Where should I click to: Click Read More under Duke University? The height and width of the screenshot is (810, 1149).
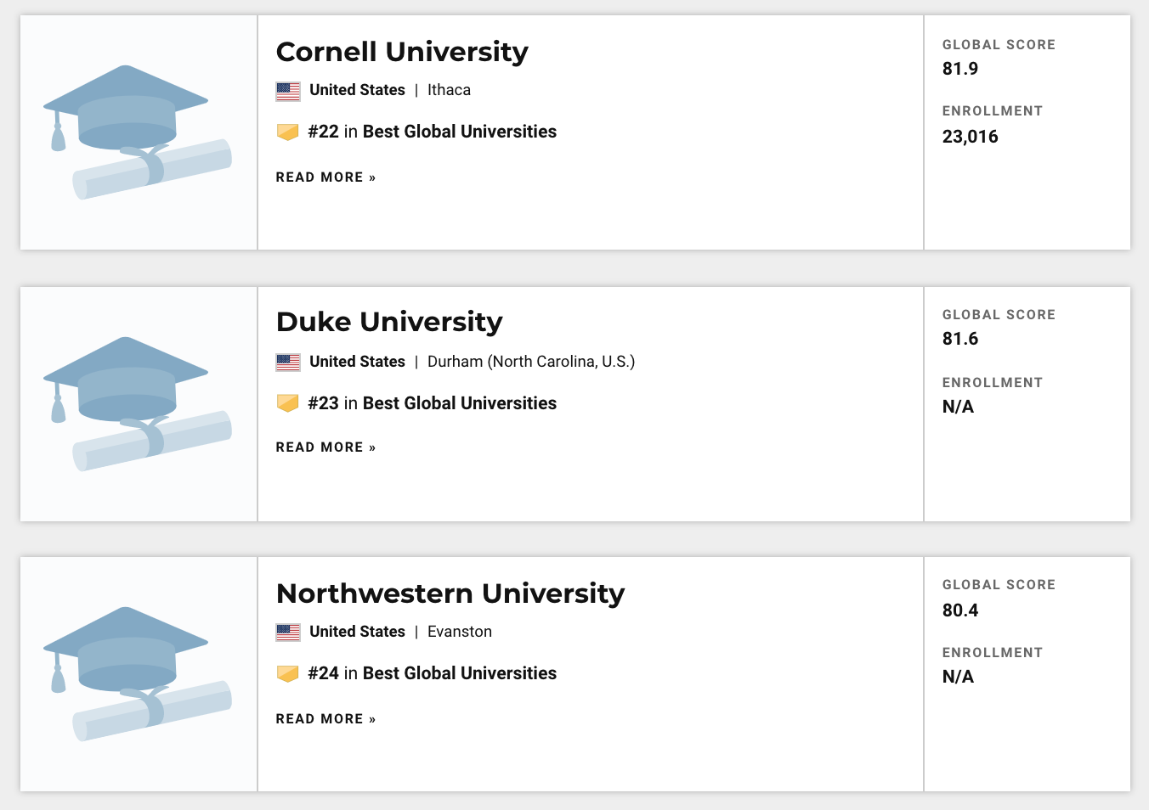click(325, 447)
